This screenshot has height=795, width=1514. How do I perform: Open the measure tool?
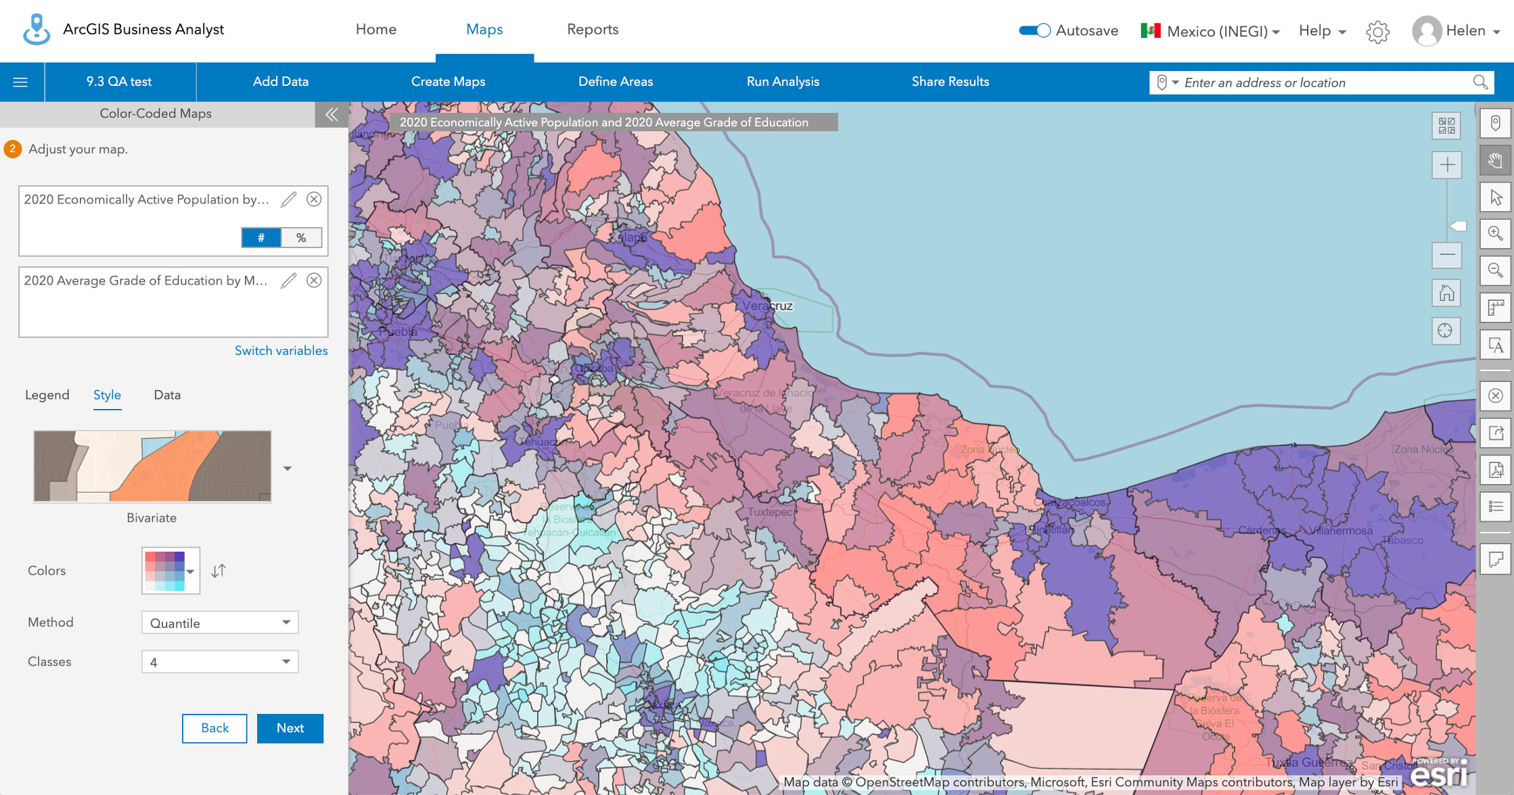(1495, 308)
